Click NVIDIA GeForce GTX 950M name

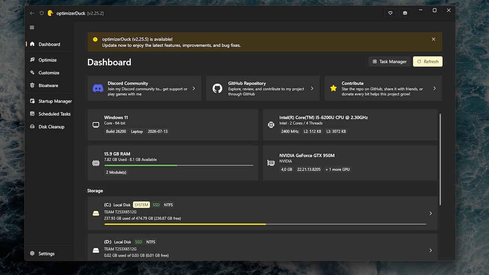pyautogui.click(x=307, y=155)
